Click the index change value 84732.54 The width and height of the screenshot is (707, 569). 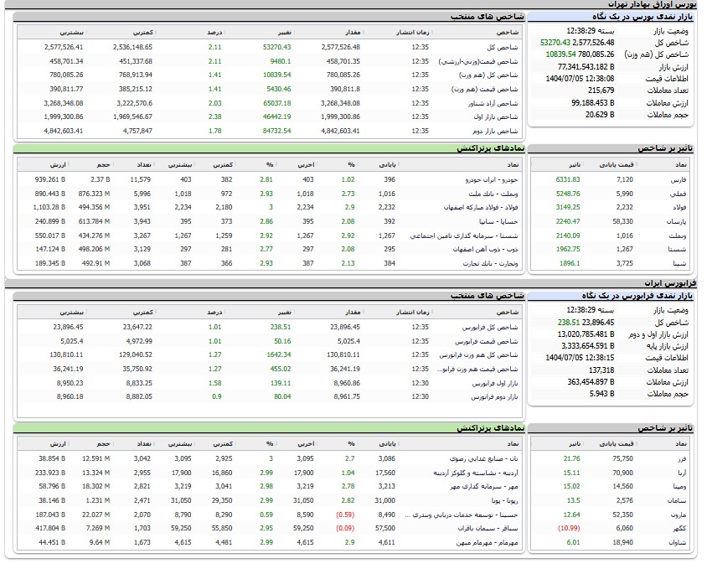(276, 131)
